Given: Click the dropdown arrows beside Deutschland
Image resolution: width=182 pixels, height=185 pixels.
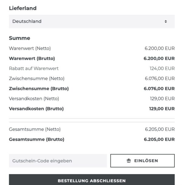Looking at the screenshot, I should tap(166, 21).
